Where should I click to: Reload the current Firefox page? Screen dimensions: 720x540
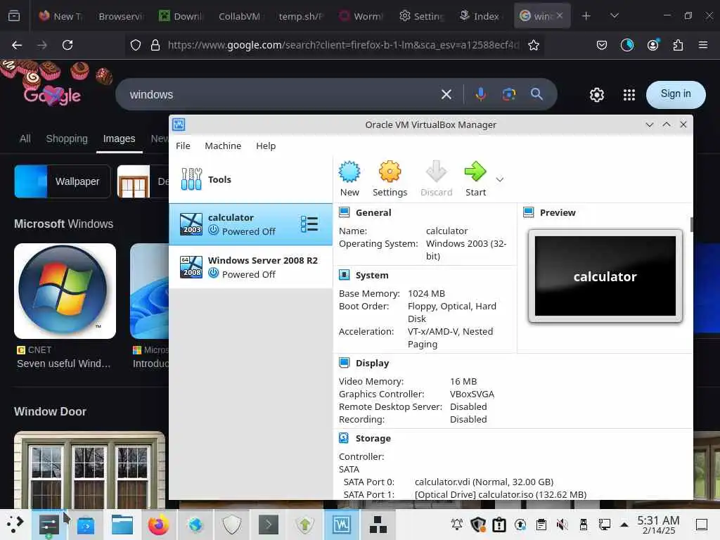coord(67,45)
